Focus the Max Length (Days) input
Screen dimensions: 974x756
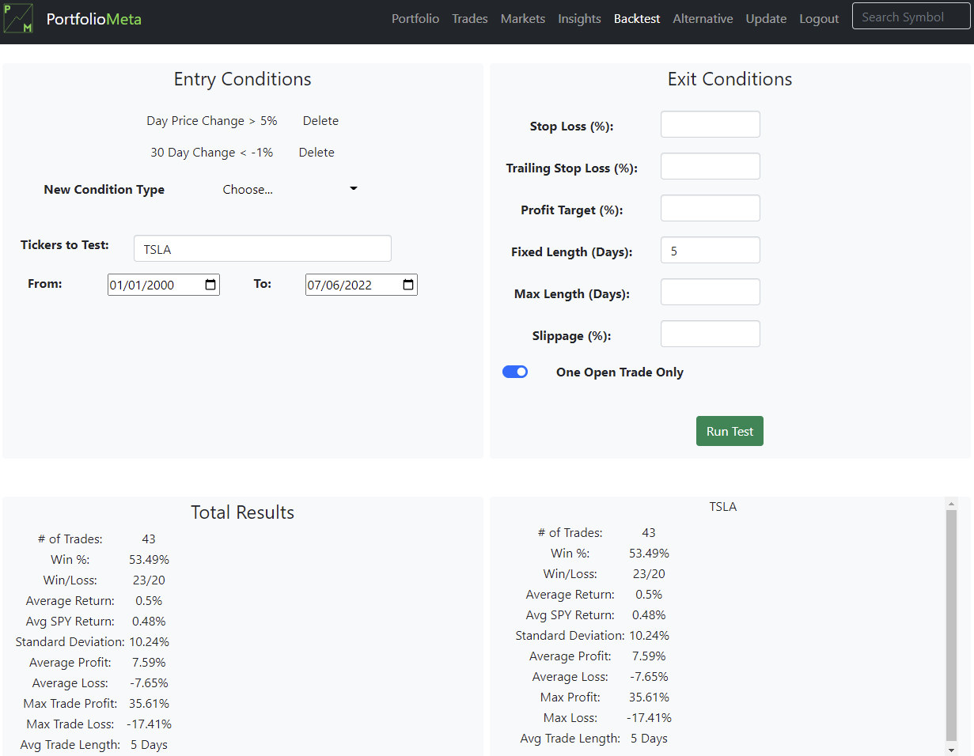(711, 292)
